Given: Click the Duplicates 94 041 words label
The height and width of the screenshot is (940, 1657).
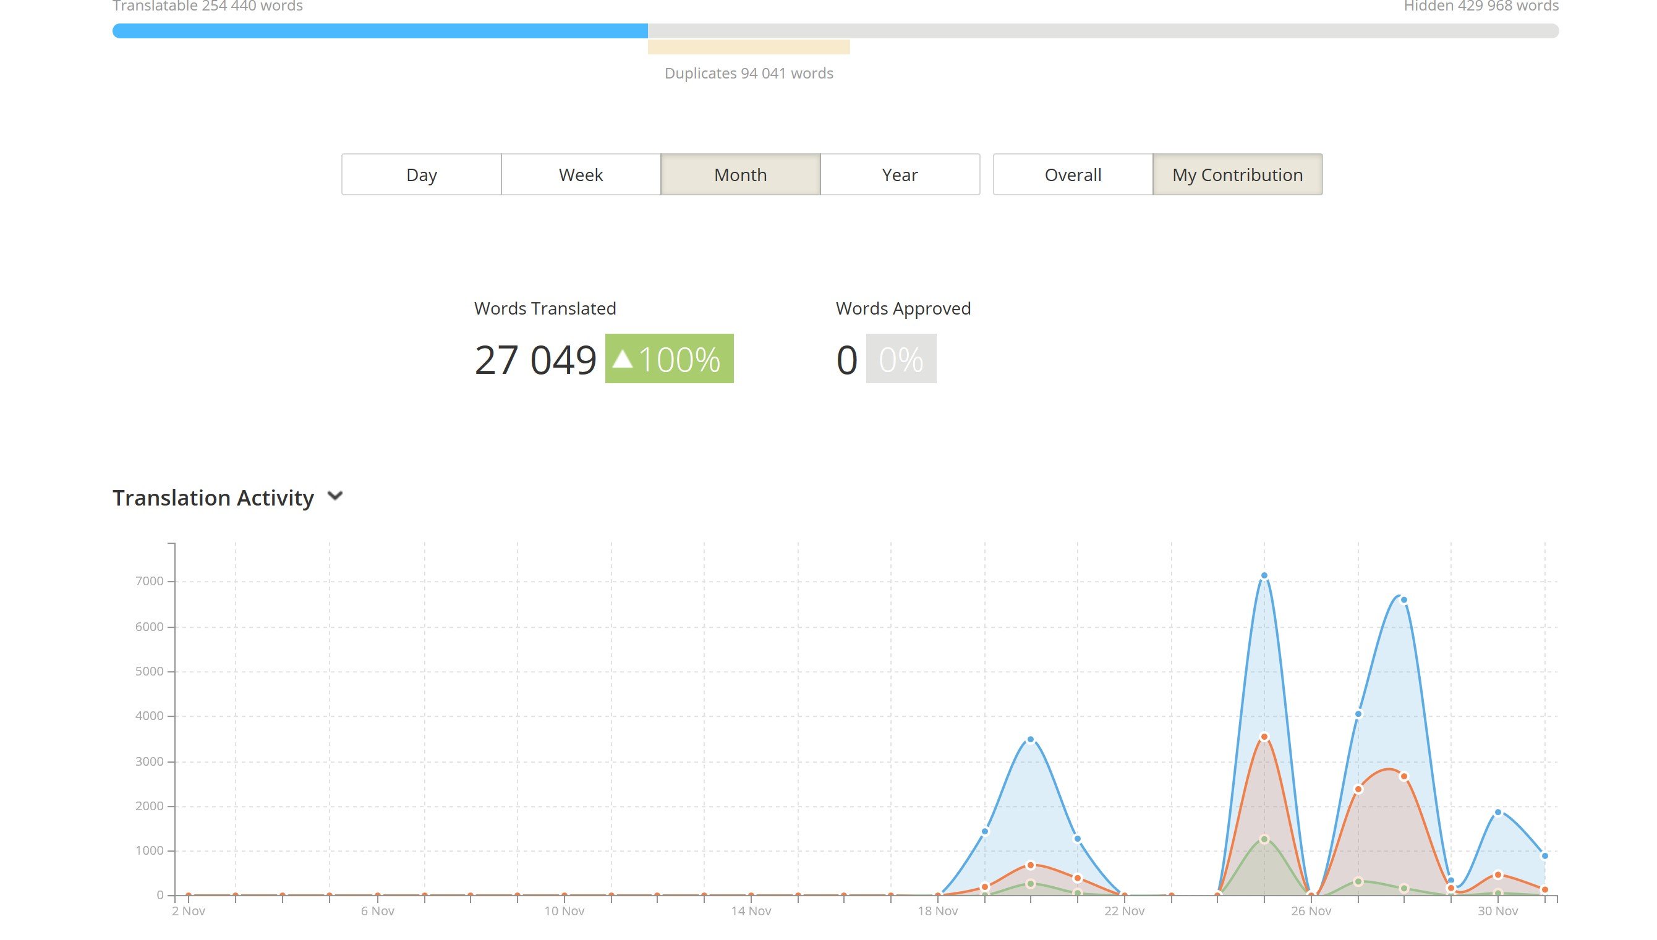Looking at the screenshot, I should (748, 73).
